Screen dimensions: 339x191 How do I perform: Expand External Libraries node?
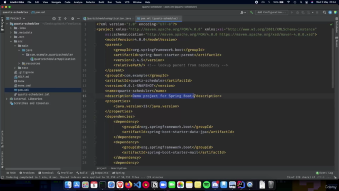(x=7, y=99)
